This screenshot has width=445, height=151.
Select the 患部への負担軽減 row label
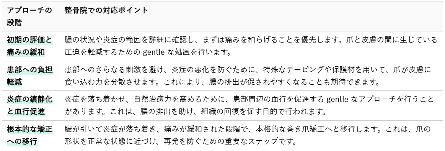[29, 76]
